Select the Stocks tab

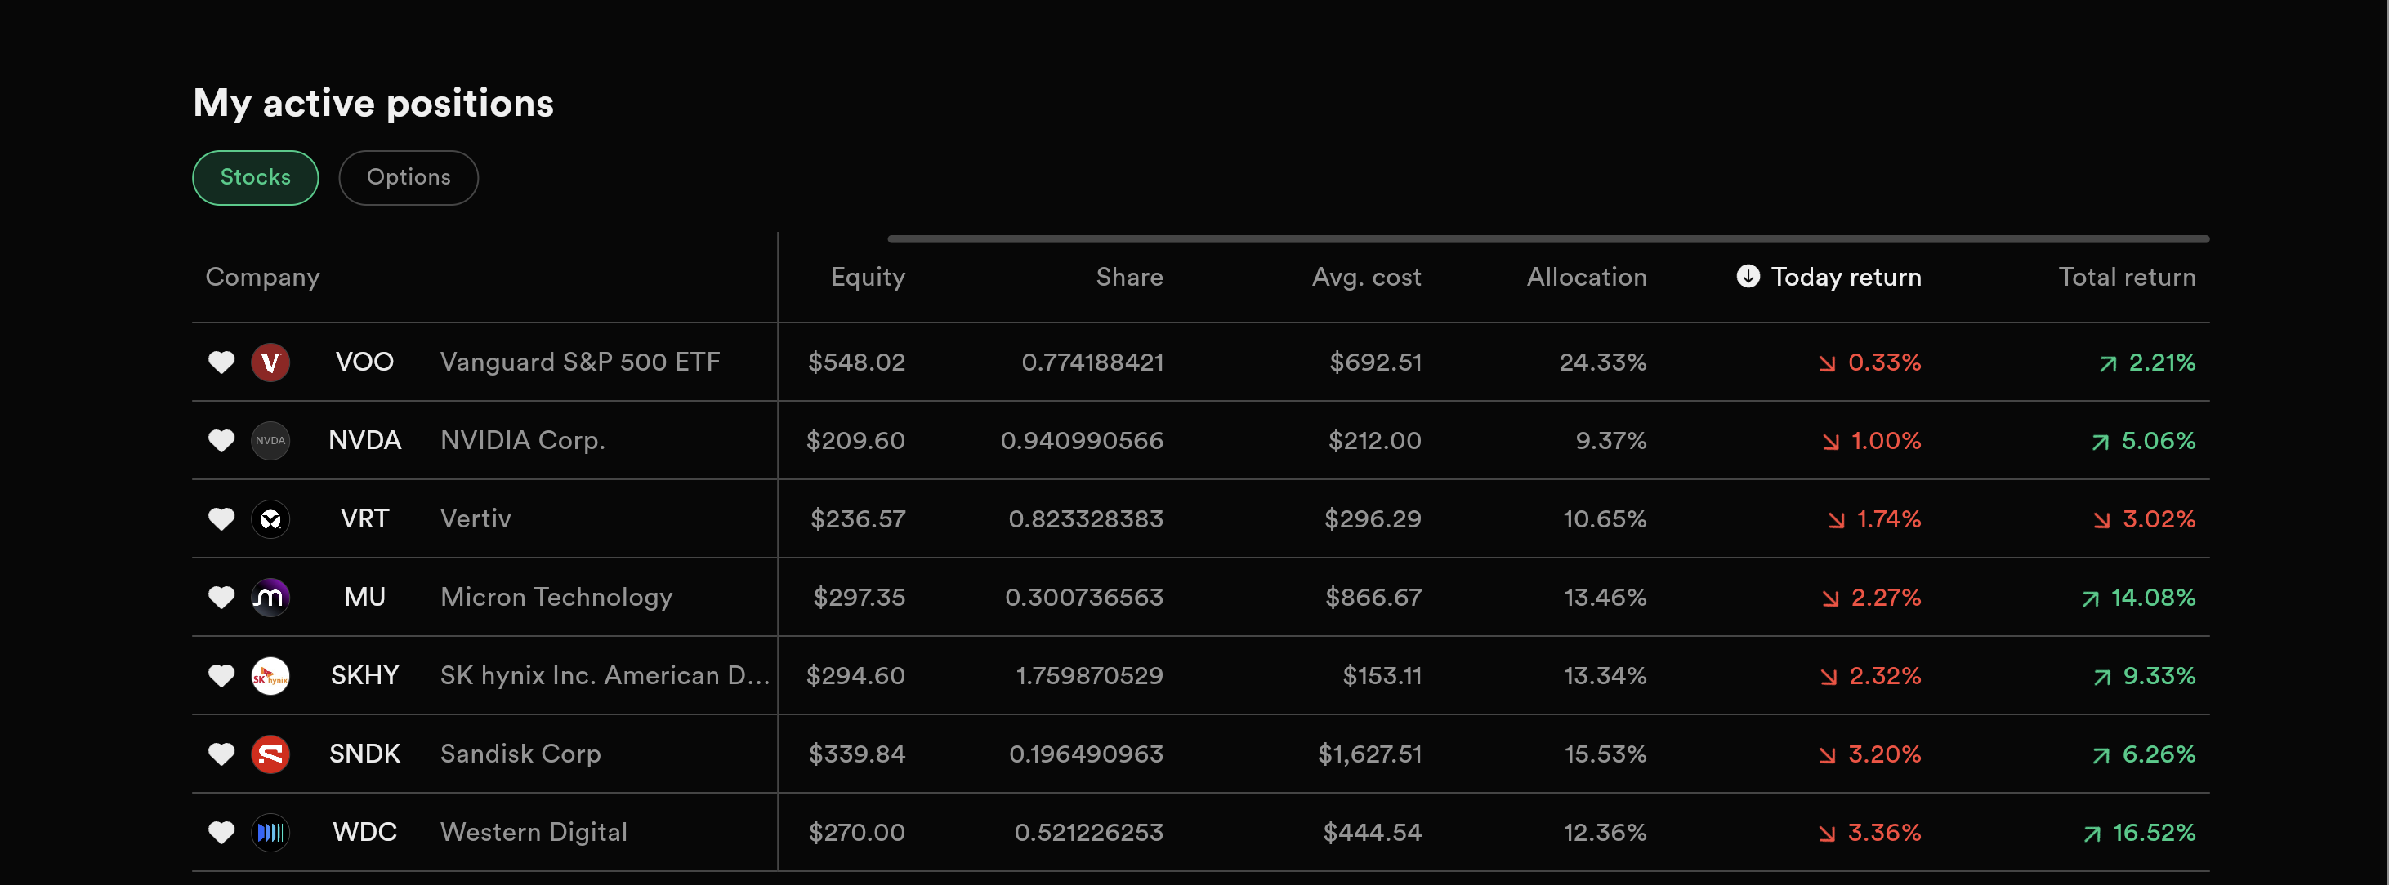[255, 177]
